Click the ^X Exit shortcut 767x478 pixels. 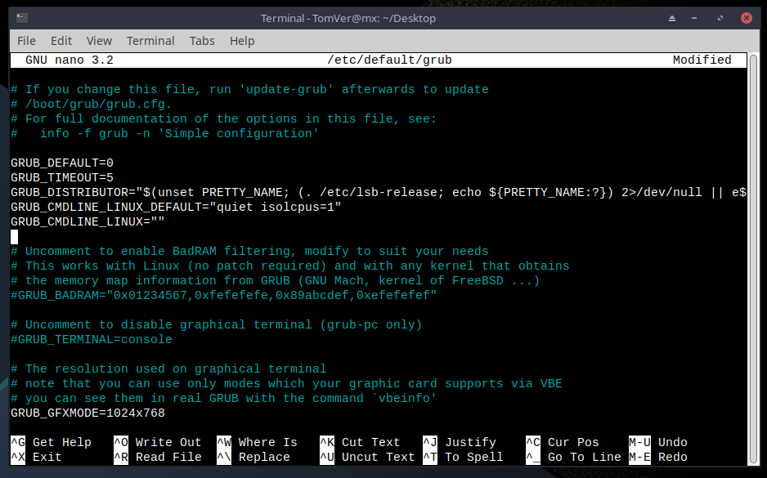[x=37, y=457]
